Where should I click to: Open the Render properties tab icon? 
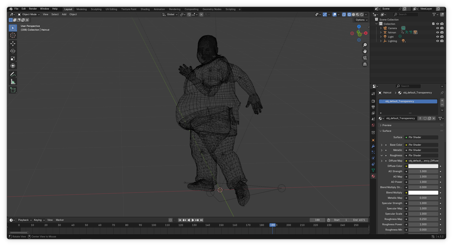(373, 101)
